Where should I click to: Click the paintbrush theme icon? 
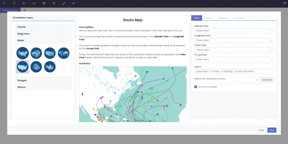(x=64, y=3)
